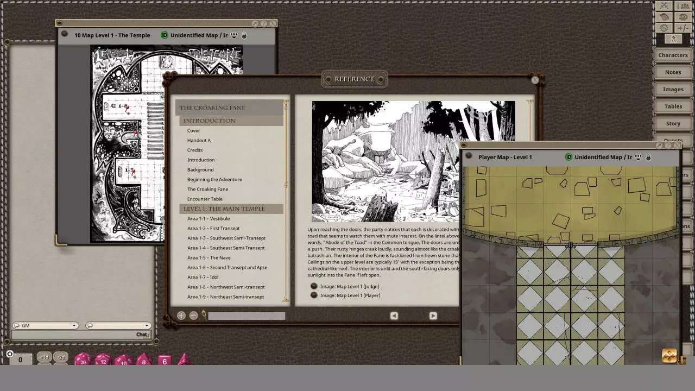Click the target crosshair icon near modifier box
The image size is (695, 391).
9,354
